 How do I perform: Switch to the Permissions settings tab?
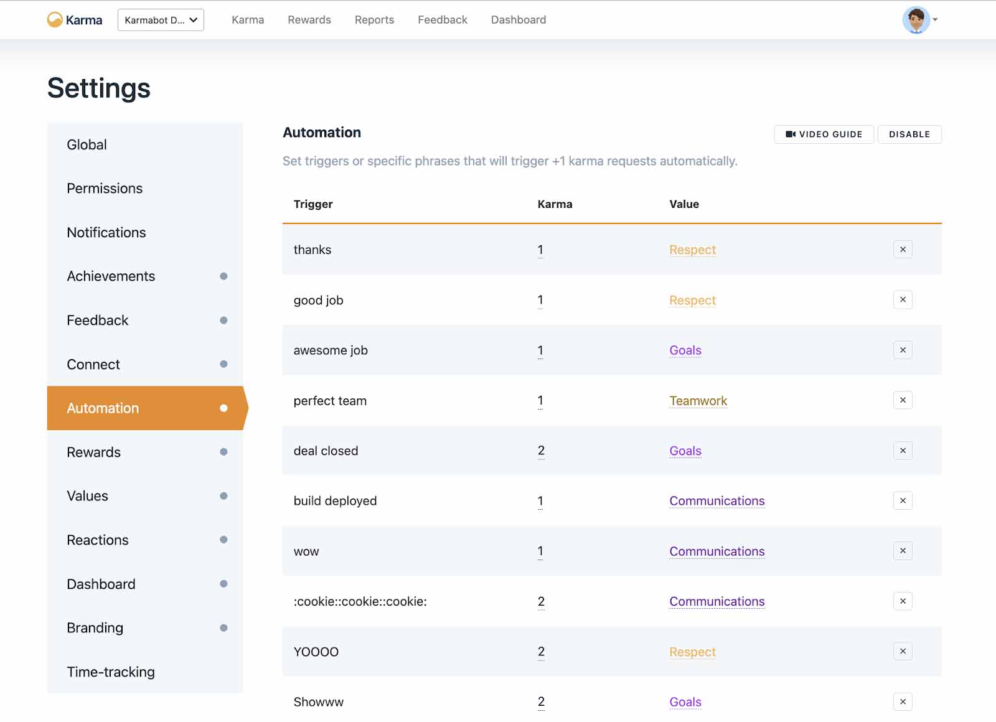click(105, 189)
